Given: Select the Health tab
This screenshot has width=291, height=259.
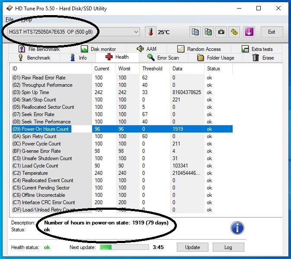Looking at the screenshot, I should tap(117, 57).
